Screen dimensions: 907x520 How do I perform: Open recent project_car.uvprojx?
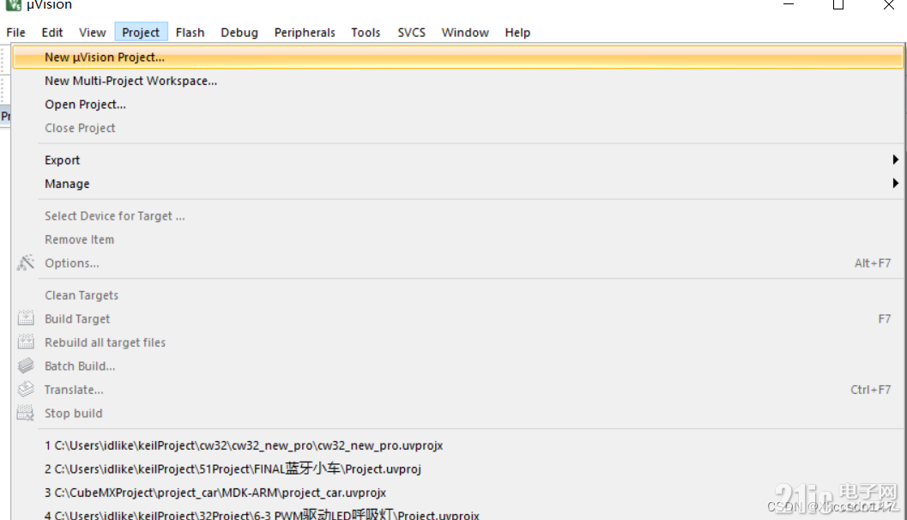[457, 493]
